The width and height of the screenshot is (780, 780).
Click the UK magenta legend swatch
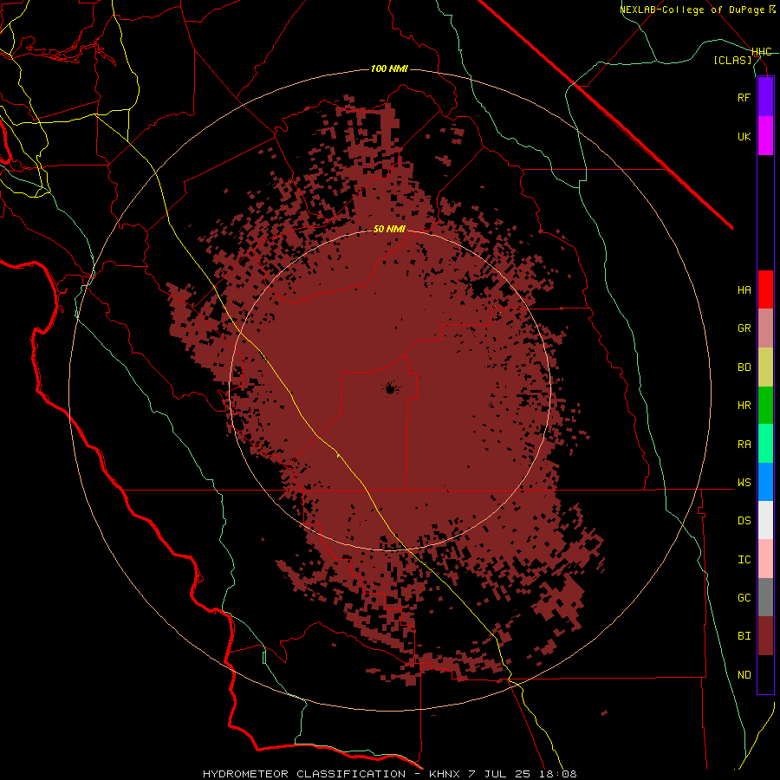(x=765, y=136)
